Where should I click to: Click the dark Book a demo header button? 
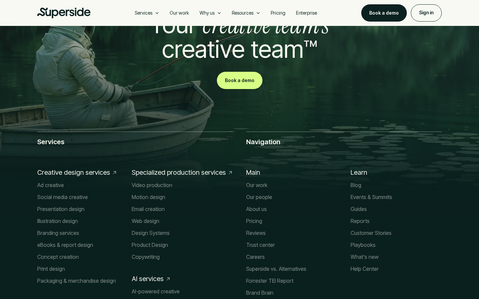(384, 13)
